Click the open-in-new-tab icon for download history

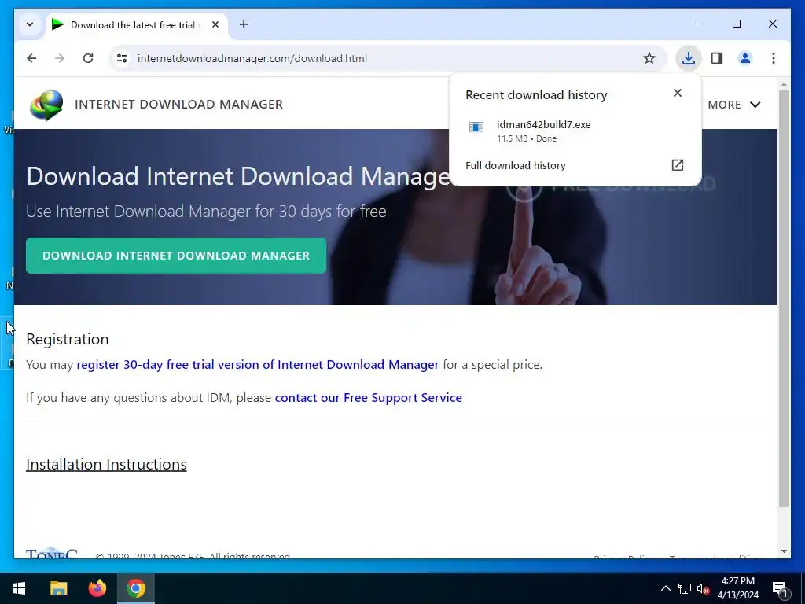tap(678, 165)
